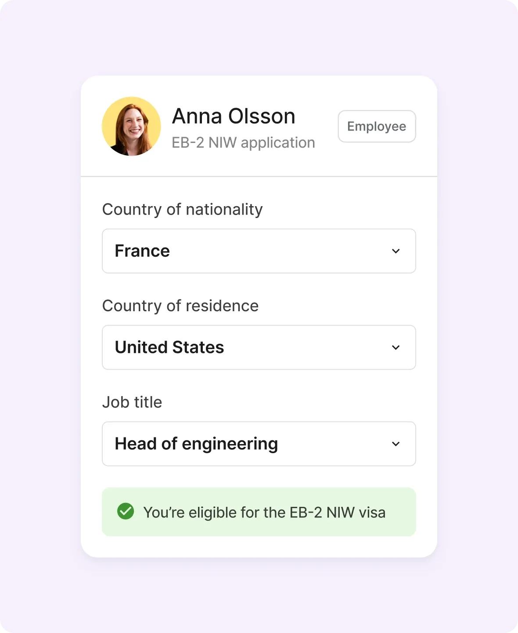
Task: Click the Country of residence label
Action: [180, 306]
